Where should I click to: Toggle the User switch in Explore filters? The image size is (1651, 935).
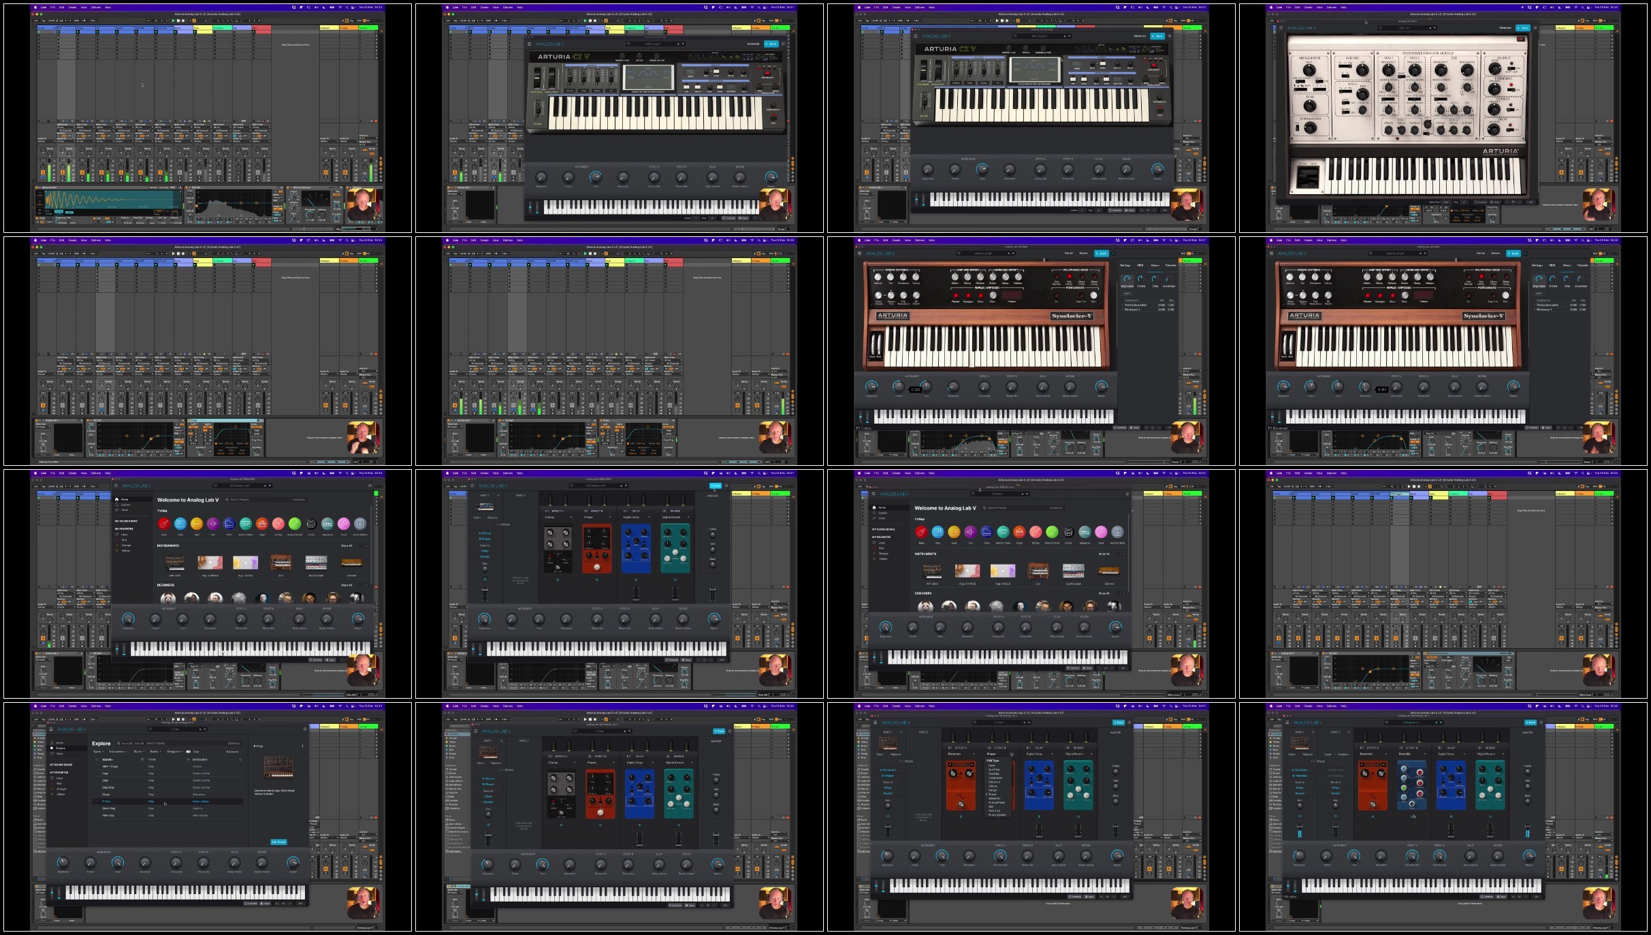189,752
